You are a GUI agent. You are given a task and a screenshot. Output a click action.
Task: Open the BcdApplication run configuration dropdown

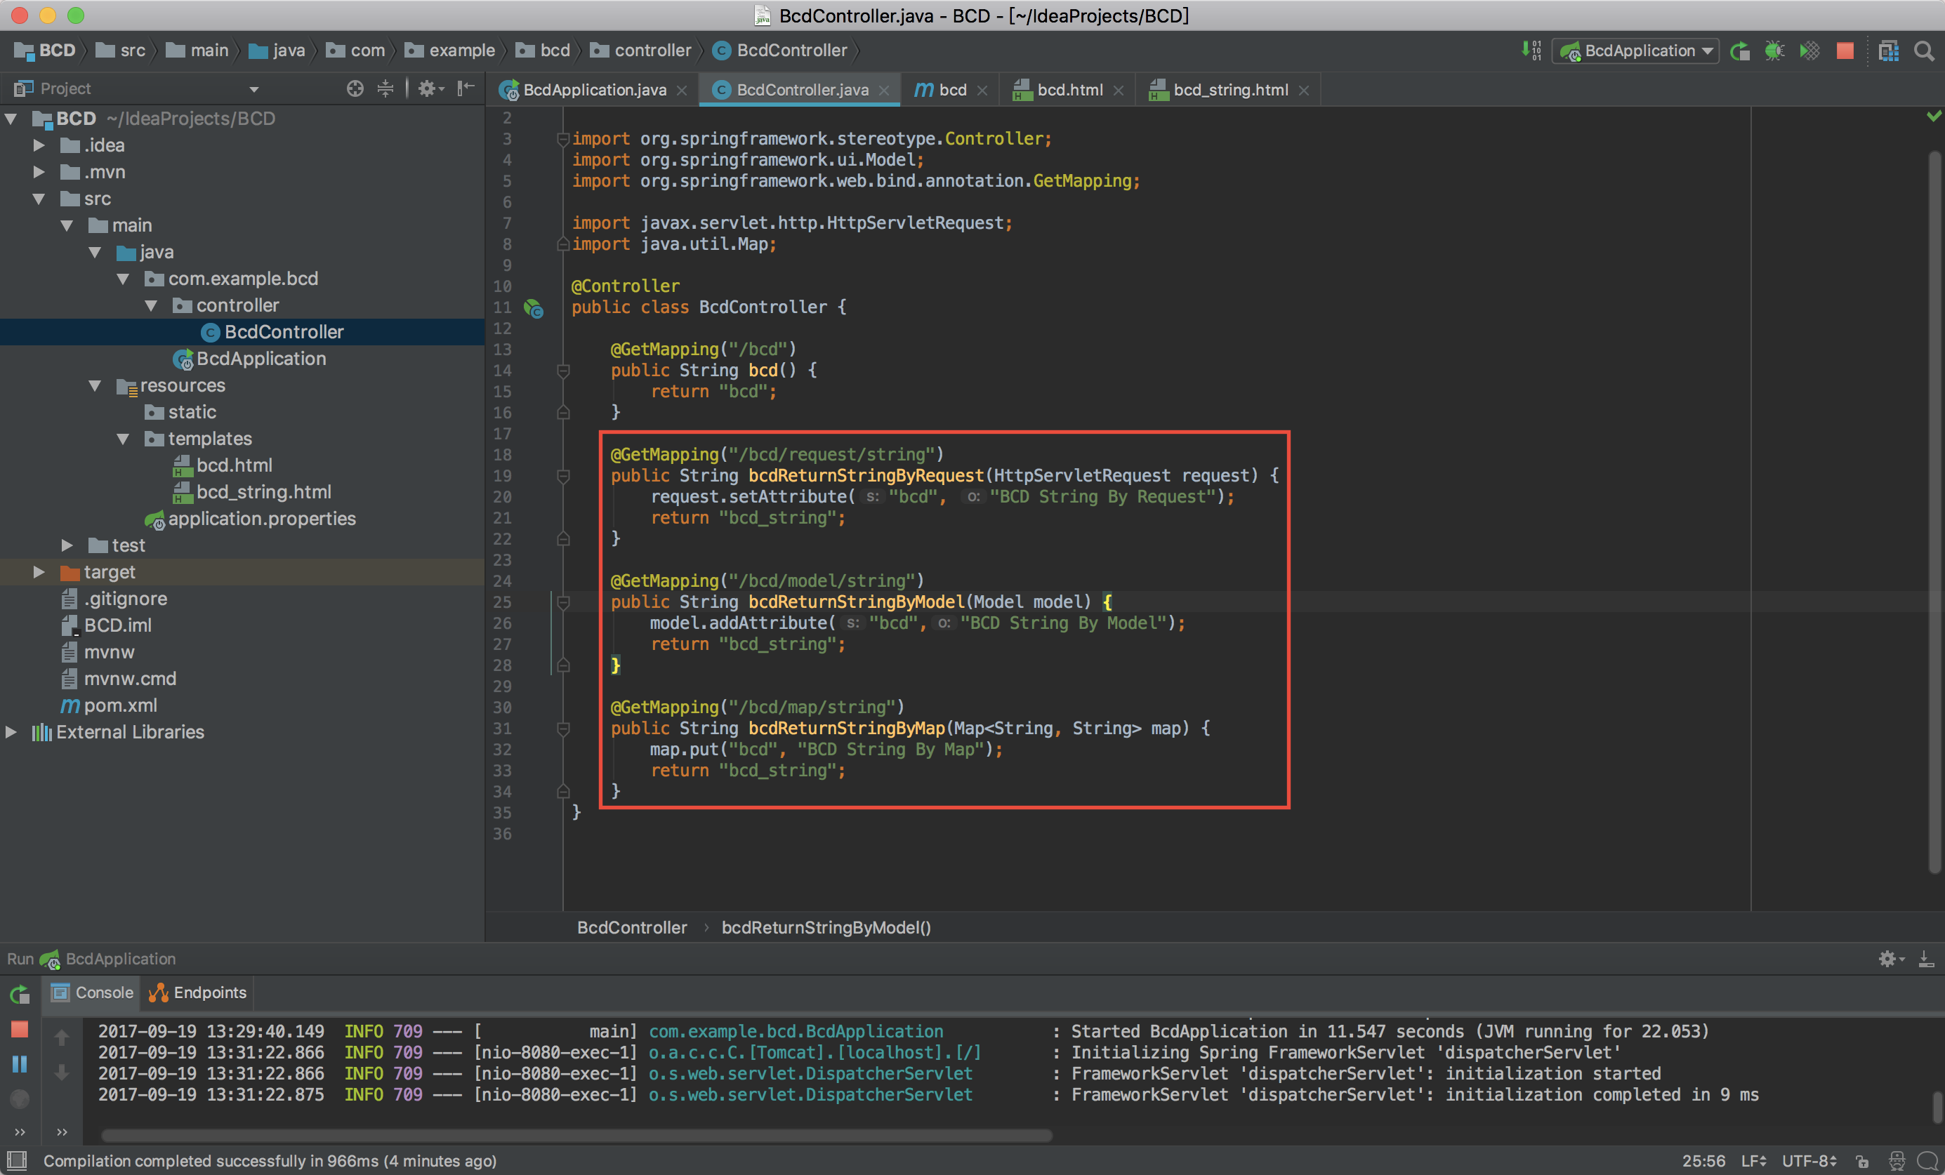pos(1637,51)
